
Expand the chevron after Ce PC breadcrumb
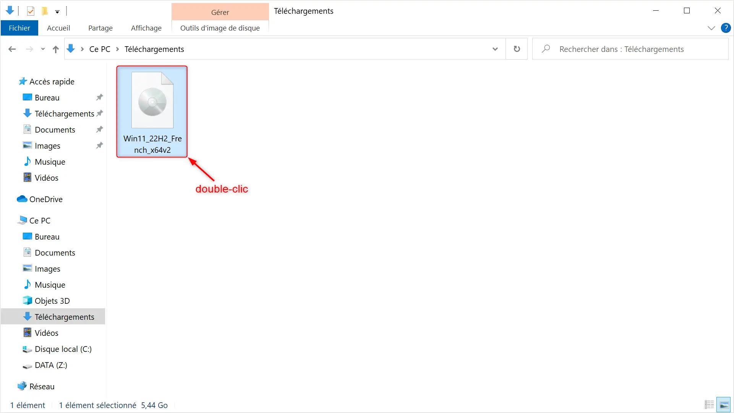[x=117, y=49]
